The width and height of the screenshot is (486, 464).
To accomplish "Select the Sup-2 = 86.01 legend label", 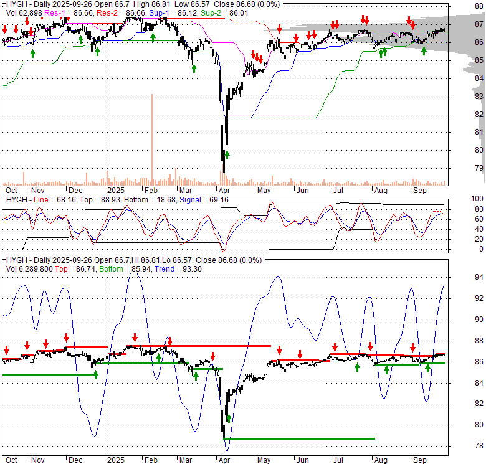I will coord(224,13).
